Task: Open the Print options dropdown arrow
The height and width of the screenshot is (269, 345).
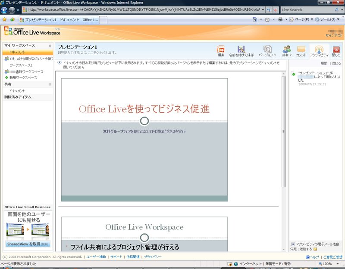Action: click(x=286, y=19)
